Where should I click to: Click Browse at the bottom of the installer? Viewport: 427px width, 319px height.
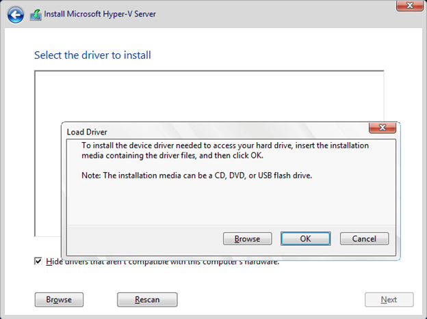(x=59, y=299)
